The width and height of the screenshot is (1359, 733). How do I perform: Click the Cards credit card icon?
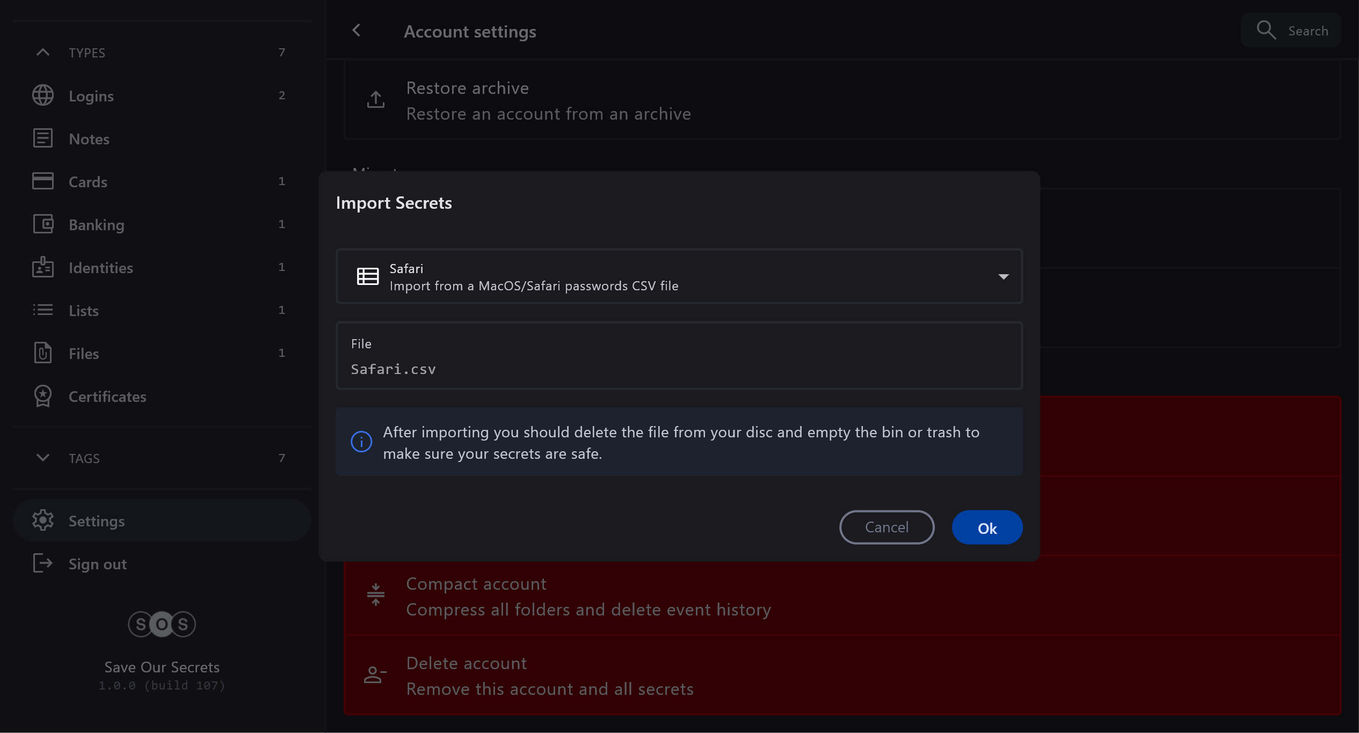click(x=43, y=181)
